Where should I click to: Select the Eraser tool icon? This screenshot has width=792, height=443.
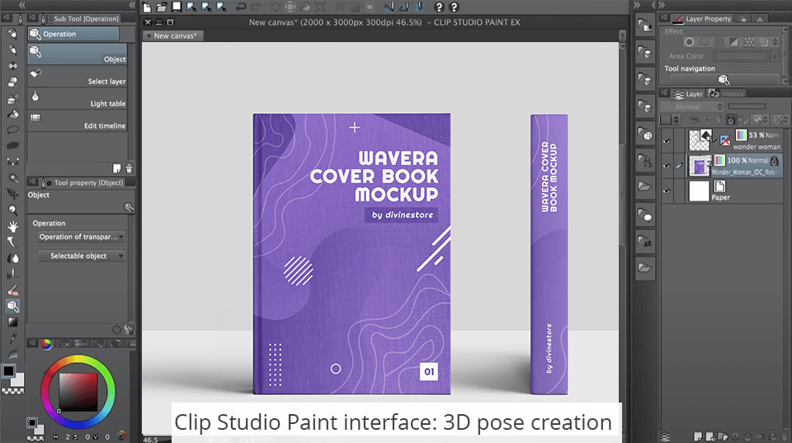[x=12, y=82]
